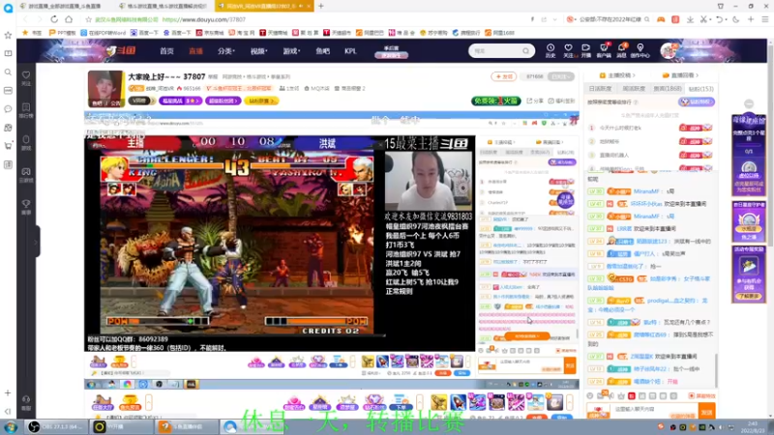Open the search magnifier in Douyu search box
Image resolution: width=774 pixels, height=435 pixels.
coord(525,51)
